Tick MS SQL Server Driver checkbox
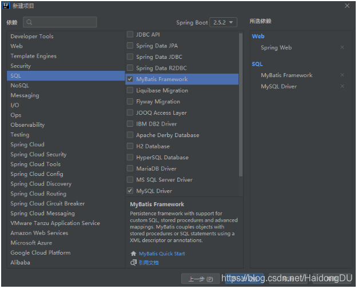Screen dimensions: 358x289 pos(130,180)
